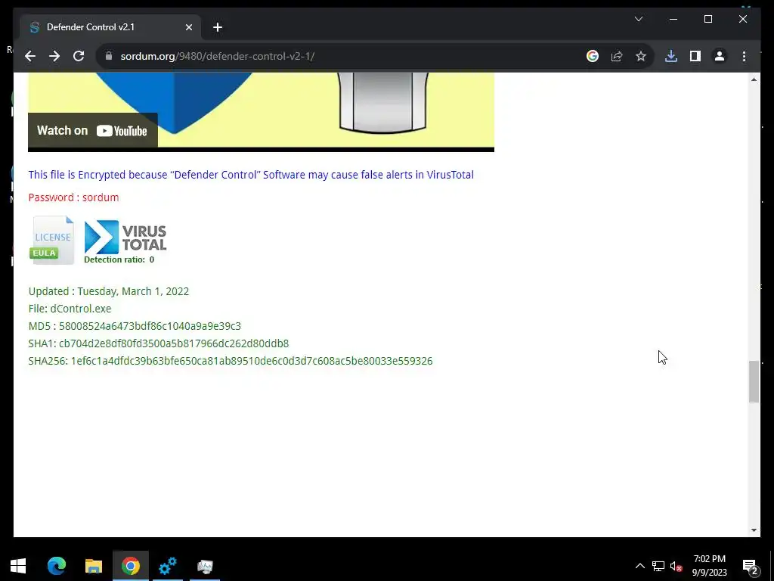Go back to the previous page
This screenshot has height=581, width=774.
[30, 56]
